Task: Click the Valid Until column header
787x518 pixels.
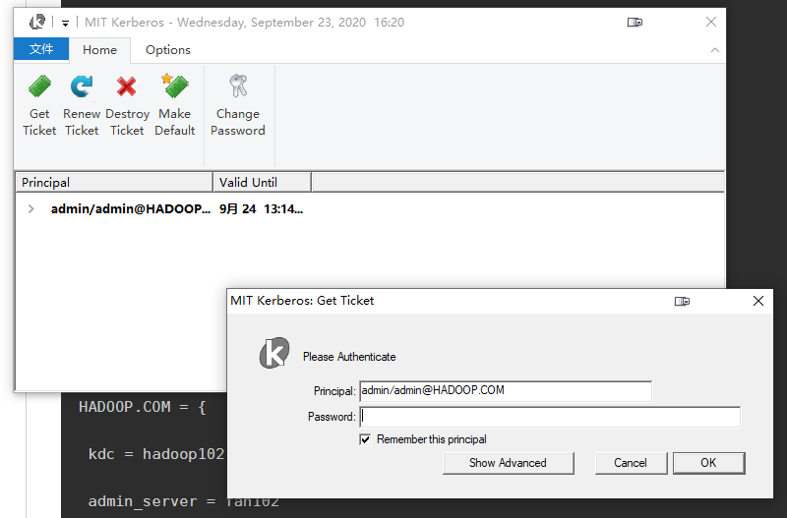Action: [262, 183]
